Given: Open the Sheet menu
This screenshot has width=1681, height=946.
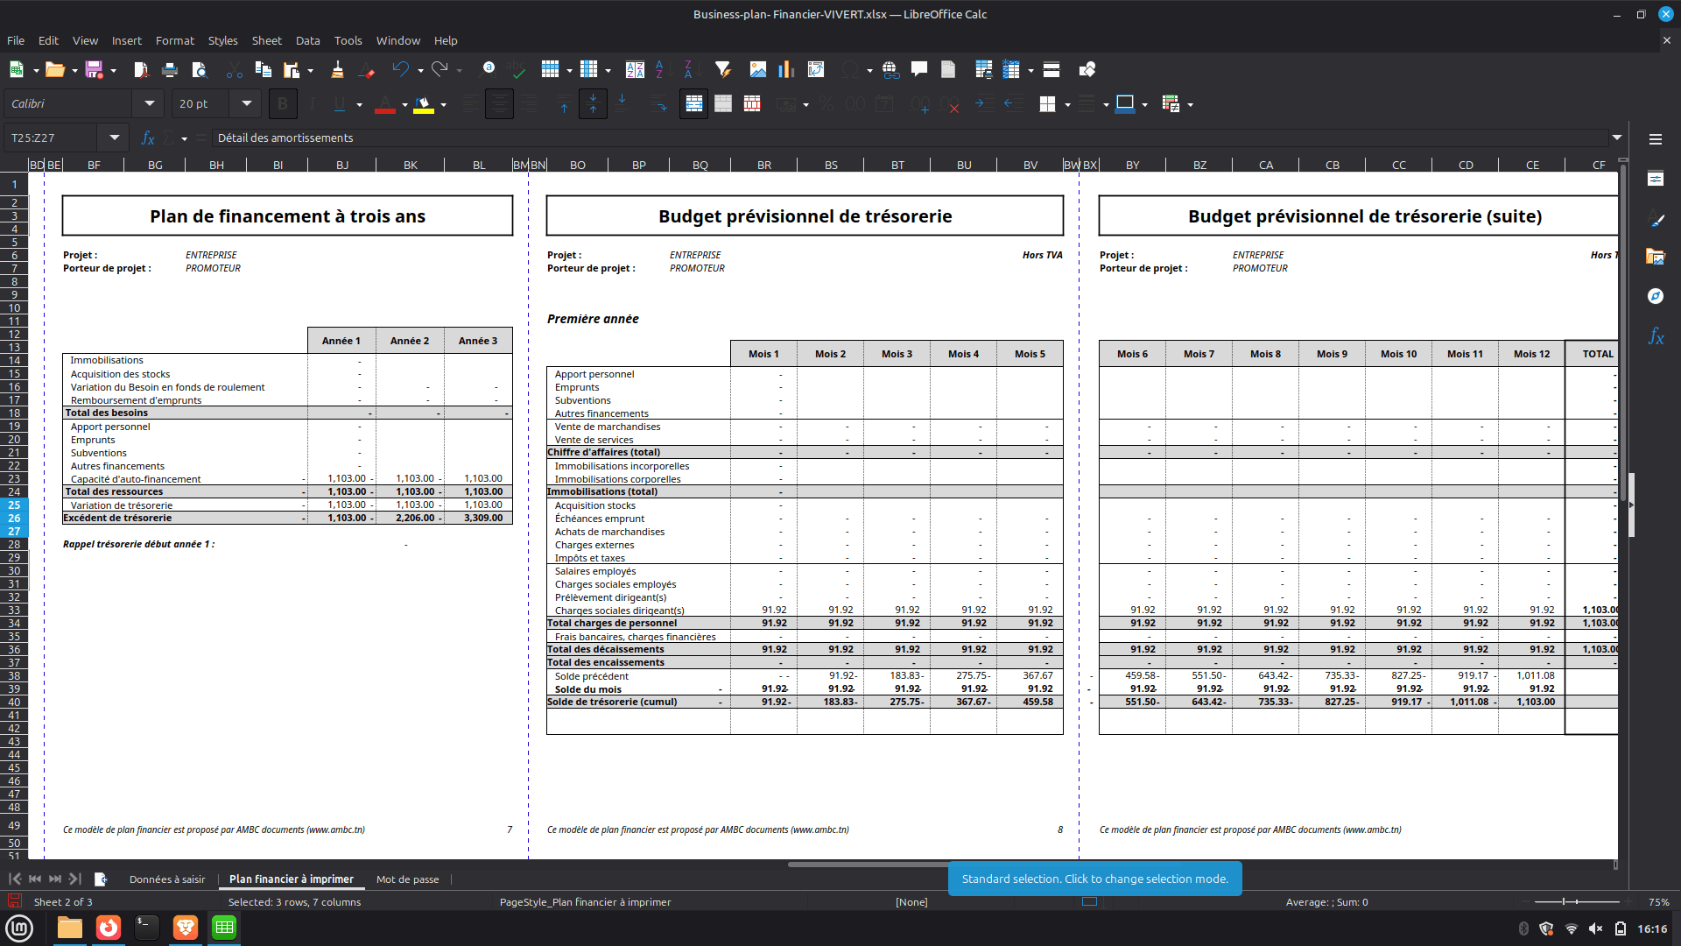Looking at the screenshot, I should pos(266,41).
